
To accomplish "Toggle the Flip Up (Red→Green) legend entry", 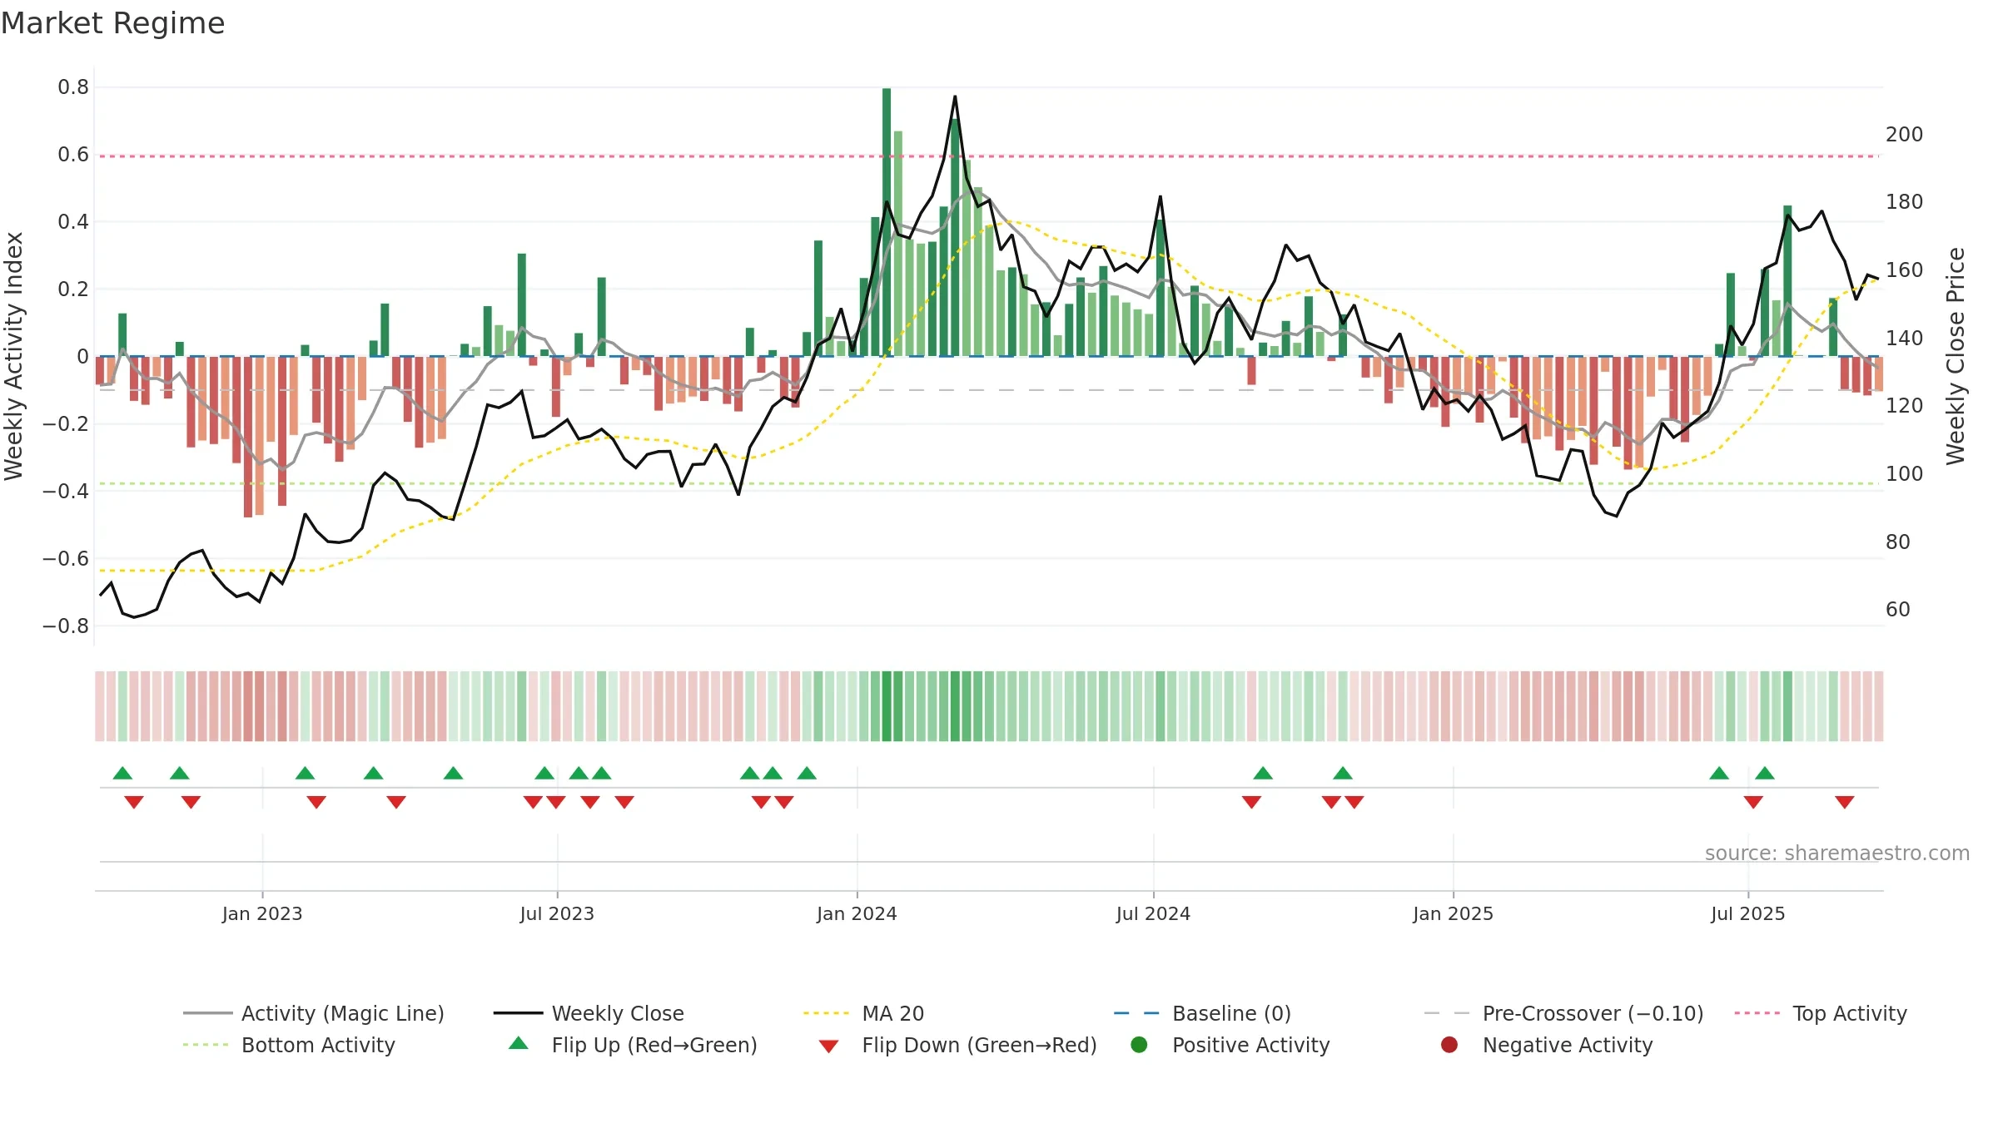I will [x=633, y=1045].
